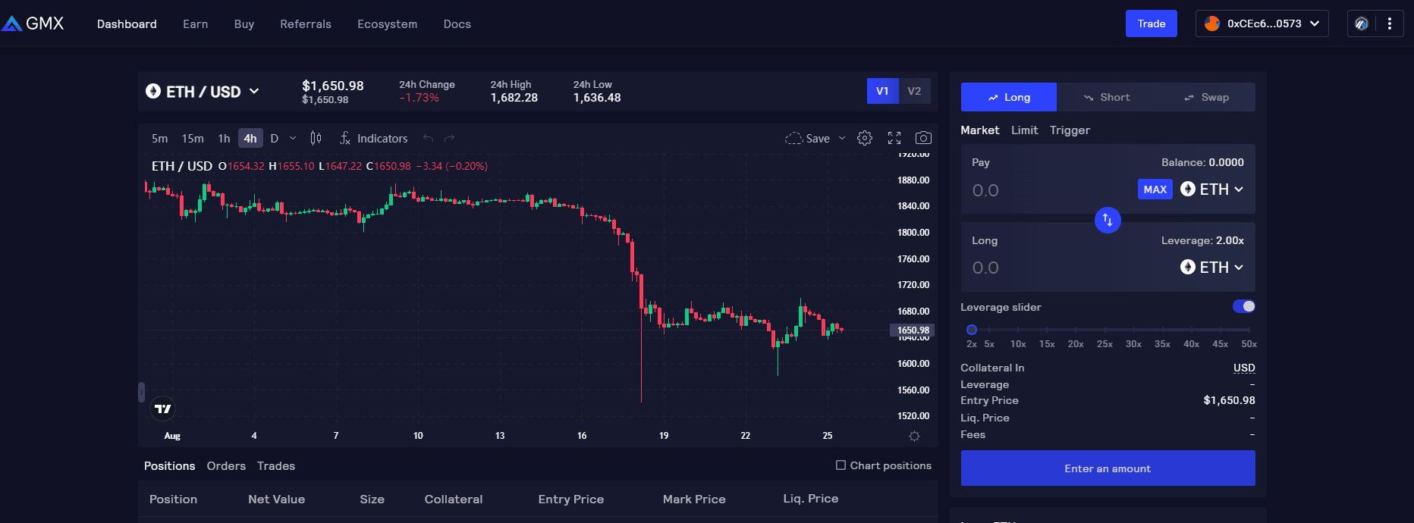Swap pay and long tokens arrow button
1414x523 pixels.
coord(1108,220)
